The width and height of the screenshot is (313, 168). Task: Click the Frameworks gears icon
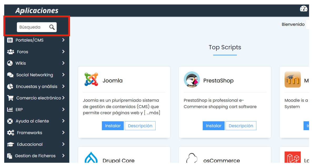[x=11, y=133]
